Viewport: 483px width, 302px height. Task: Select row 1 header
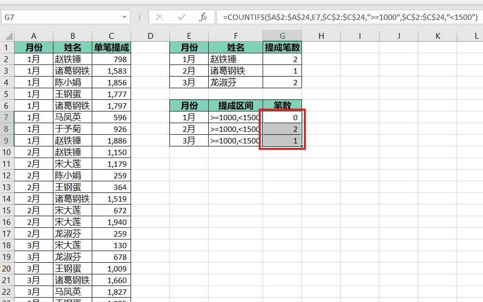point(7,48)
